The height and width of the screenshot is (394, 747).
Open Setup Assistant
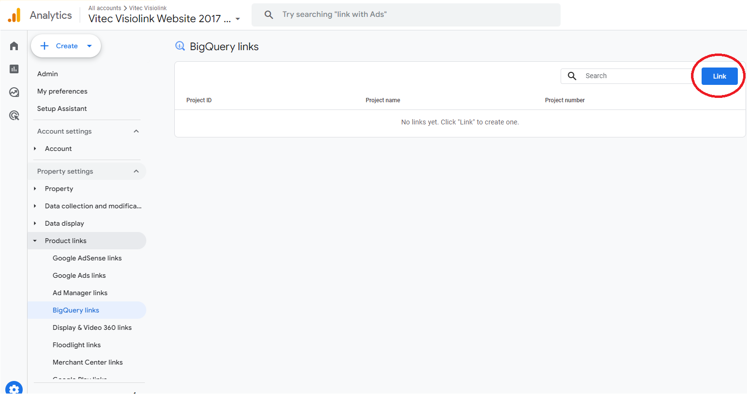click(62, 109)
